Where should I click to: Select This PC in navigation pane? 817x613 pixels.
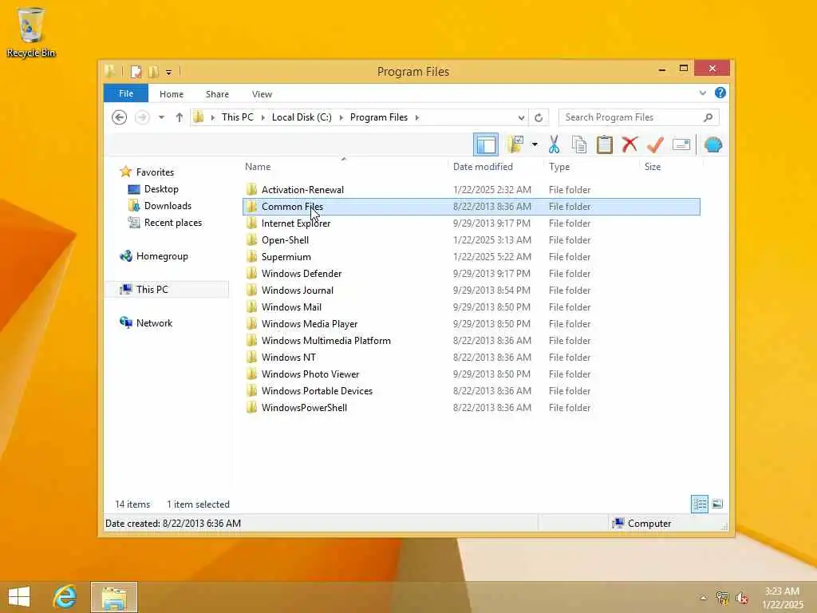point(167,289)
